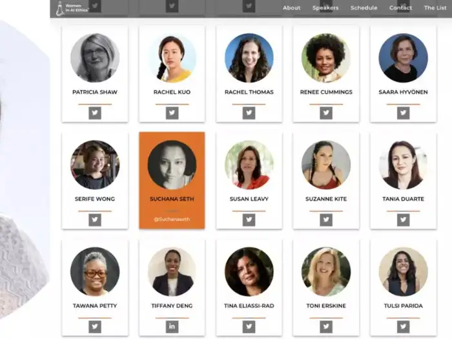The height and width of the screenshot is (339, 452).
Task: Select Suzanne Kite's portrait thumbnail
Action: 326,165
